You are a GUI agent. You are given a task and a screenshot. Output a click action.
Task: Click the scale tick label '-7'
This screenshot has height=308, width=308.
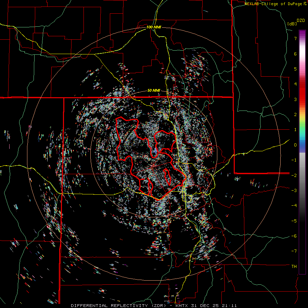(x=294, y=251)
